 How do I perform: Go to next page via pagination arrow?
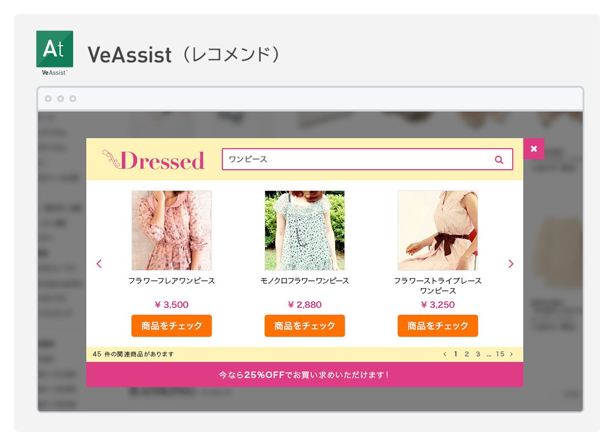pos(511,354)
